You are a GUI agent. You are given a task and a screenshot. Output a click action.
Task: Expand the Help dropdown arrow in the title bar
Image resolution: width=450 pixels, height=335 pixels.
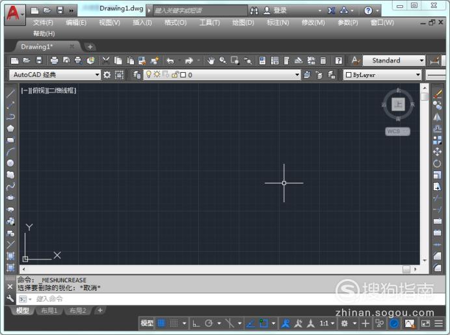click(x=377, y=11)
